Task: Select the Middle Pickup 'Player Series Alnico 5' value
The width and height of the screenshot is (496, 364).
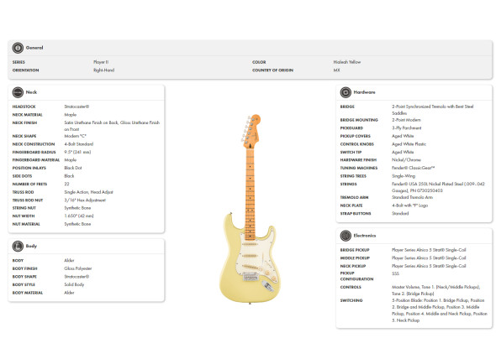Action: [x=429, y=258]
